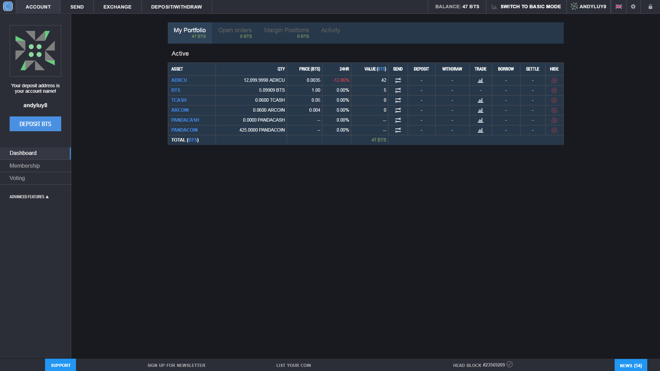Click the BitShares logo in top-left

(8, 7)
